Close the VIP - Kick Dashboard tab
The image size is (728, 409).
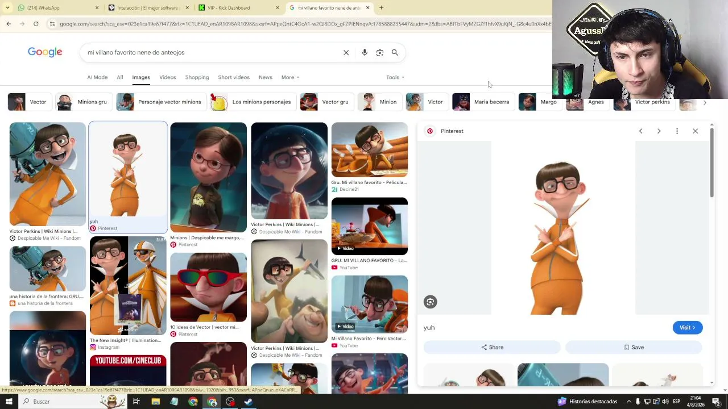[x=278, y=8]
